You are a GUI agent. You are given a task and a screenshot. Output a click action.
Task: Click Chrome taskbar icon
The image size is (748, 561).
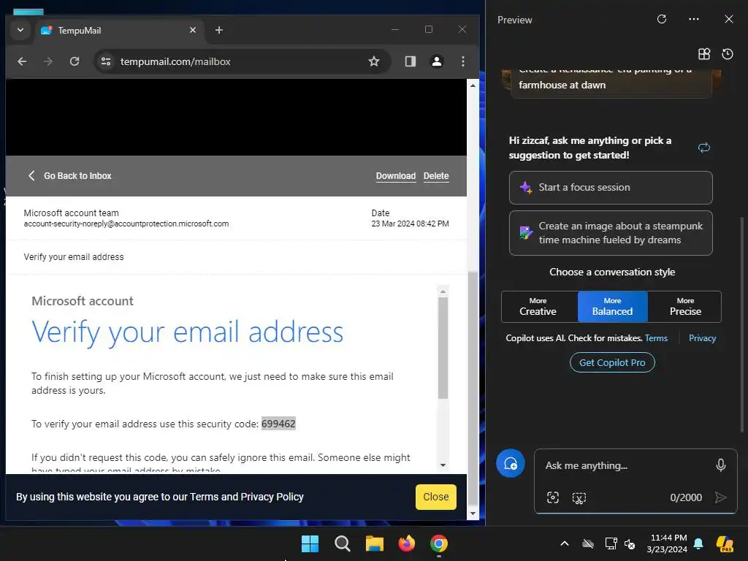tap(439, 543)
